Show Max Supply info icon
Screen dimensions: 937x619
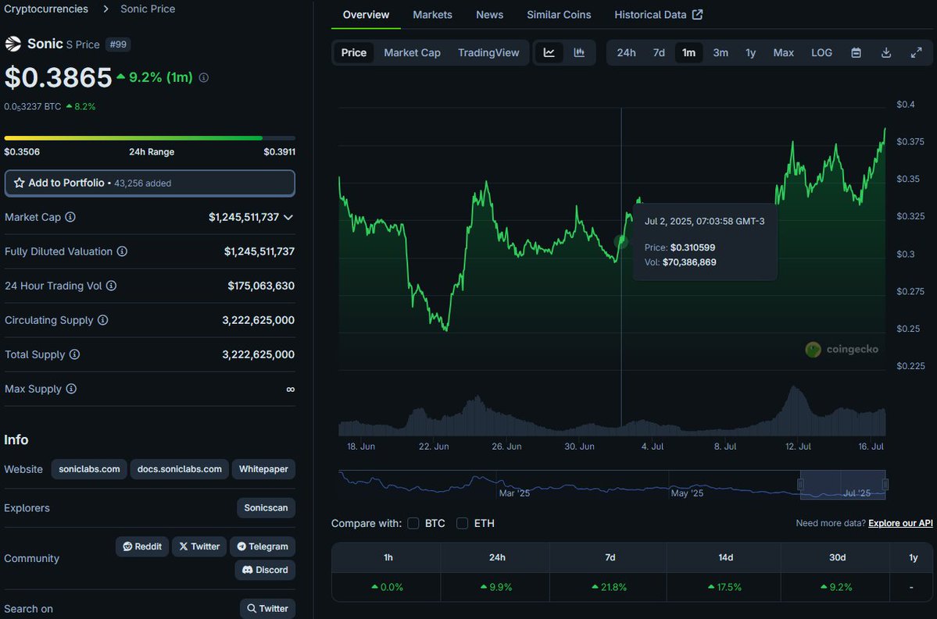[71, 389]
